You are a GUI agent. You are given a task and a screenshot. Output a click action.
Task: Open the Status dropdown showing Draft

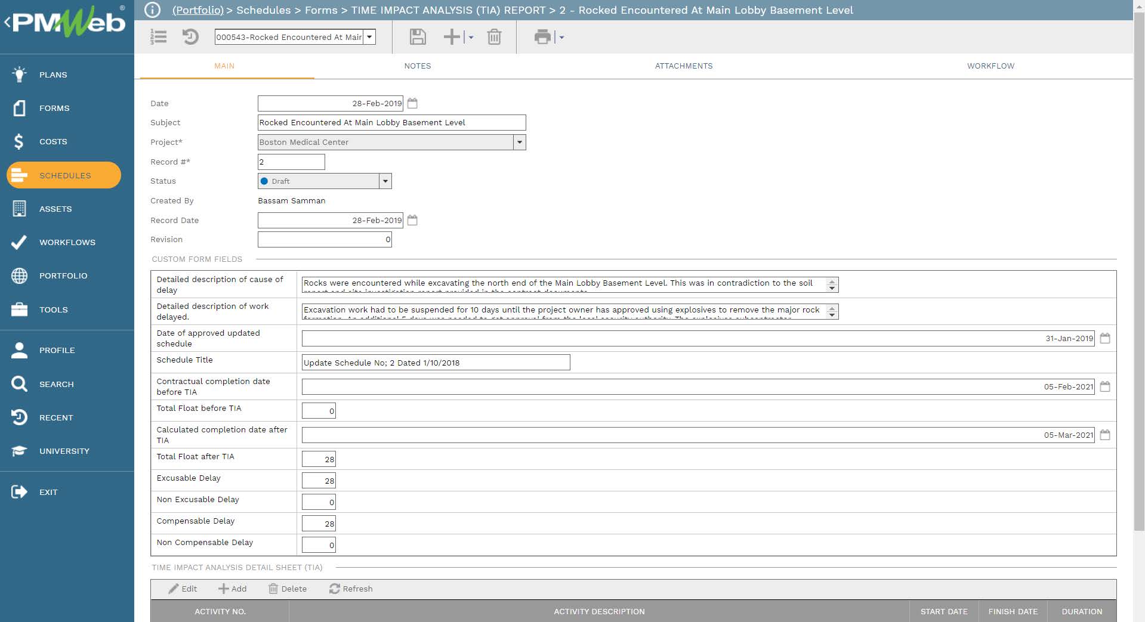pos(385,181)
